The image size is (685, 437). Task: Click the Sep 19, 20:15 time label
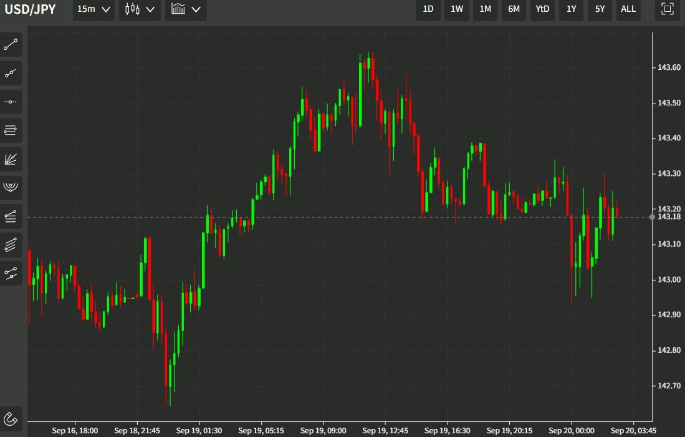pos(509,431)
